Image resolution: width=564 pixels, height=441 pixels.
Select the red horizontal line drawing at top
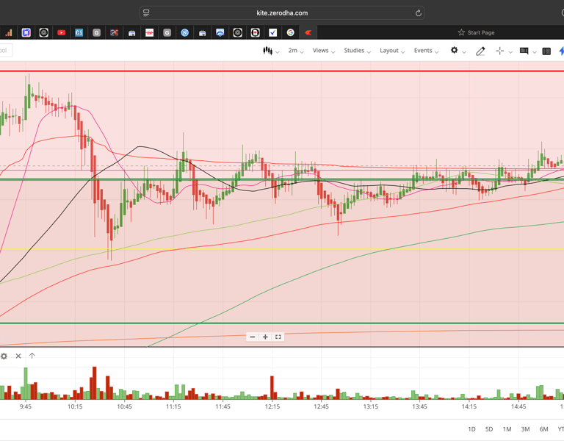pos(282,71)
